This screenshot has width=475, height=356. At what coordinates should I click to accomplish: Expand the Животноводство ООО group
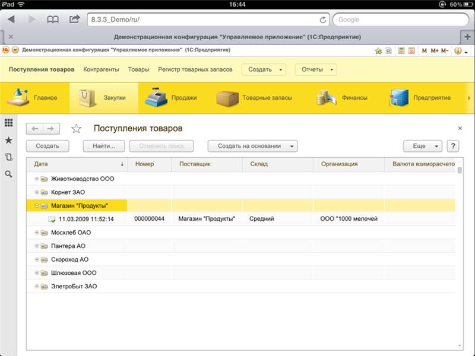[37, 179]
